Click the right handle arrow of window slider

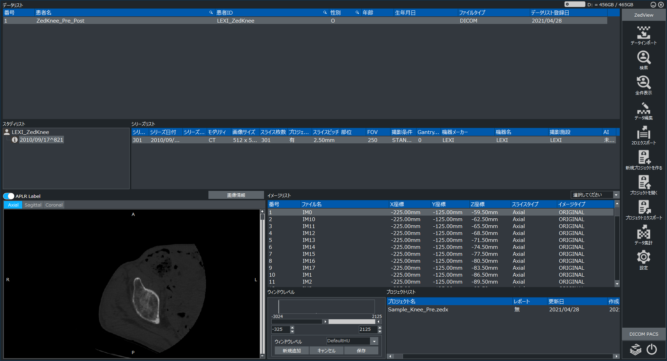pos(378,321)
